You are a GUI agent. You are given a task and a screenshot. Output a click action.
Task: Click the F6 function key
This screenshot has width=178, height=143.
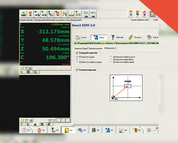(96, 130)
